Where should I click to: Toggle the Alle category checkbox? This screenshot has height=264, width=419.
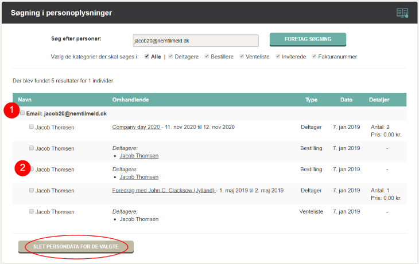(x=147, y=56)
